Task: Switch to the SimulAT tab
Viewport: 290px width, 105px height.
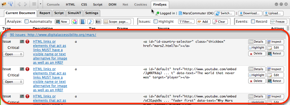Action: click(74, 13)
